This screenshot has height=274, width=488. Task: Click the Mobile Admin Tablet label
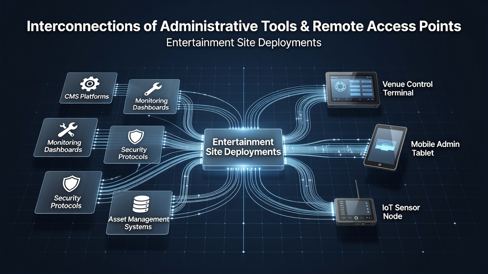[435, 148]
